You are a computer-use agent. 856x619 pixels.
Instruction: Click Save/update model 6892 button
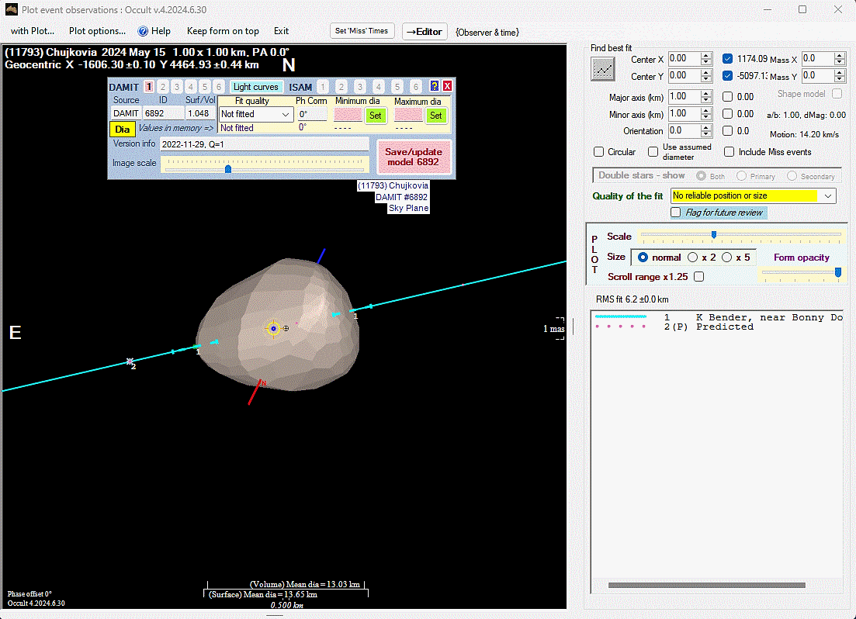pyautogui.click(x=413, y=157)
